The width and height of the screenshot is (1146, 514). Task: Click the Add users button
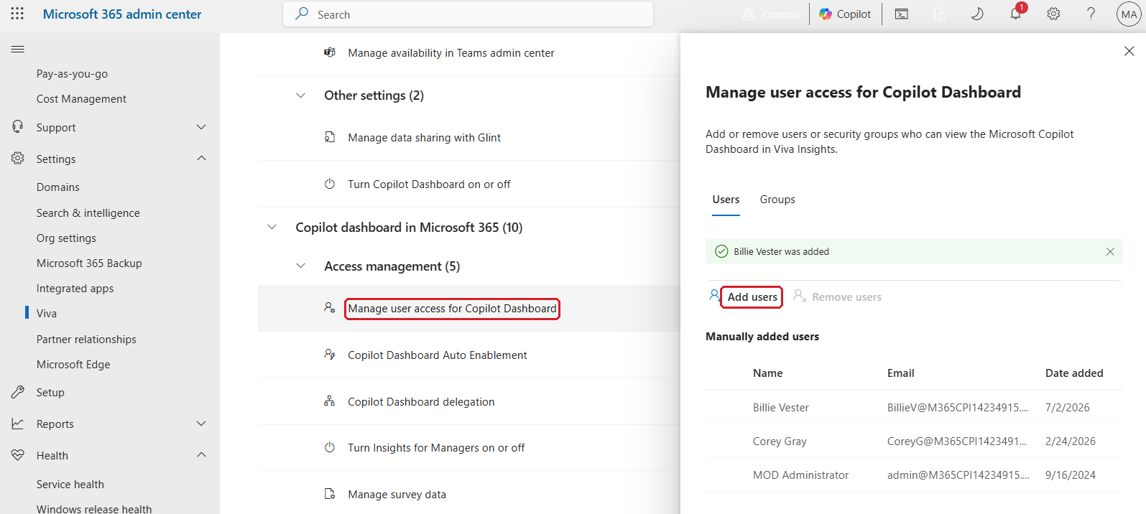tap(752, 297)
